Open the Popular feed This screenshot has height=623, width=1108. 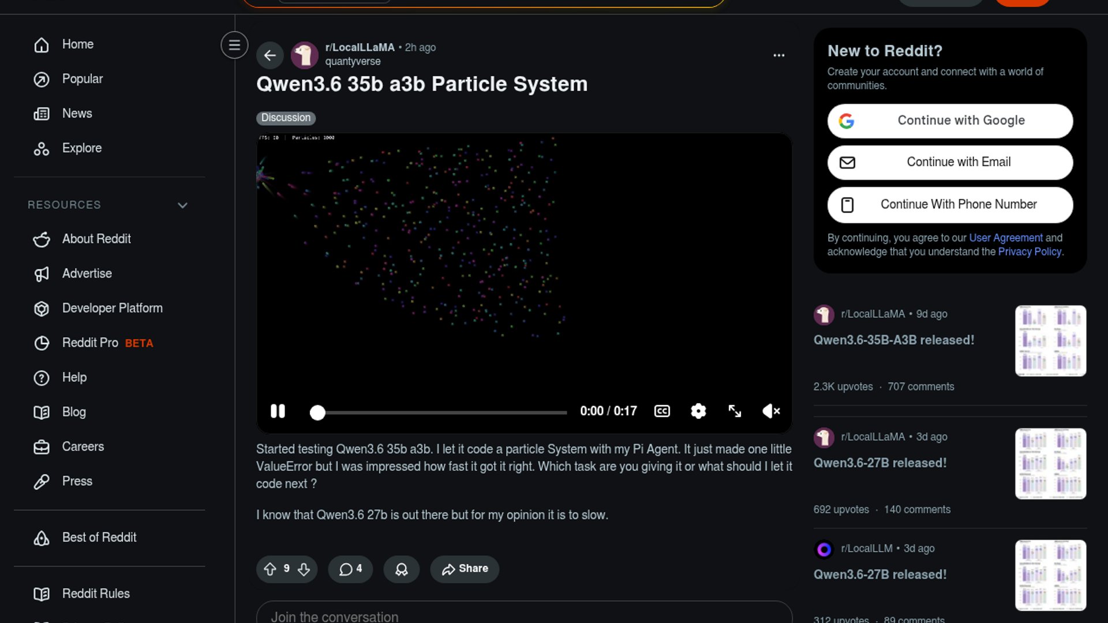82,79
